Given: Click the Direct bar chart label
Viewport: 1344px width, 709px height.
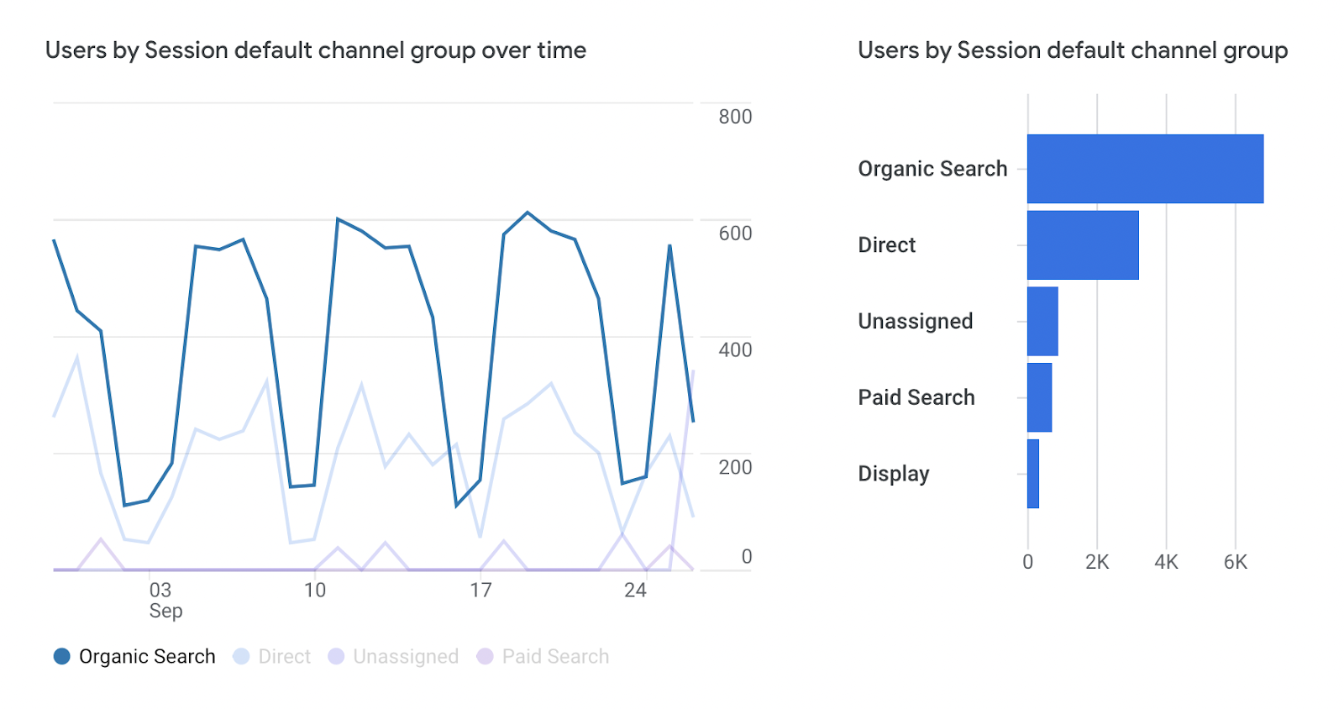Looking at the screenshot, I should pyautogui.click(x=886, y=245).
